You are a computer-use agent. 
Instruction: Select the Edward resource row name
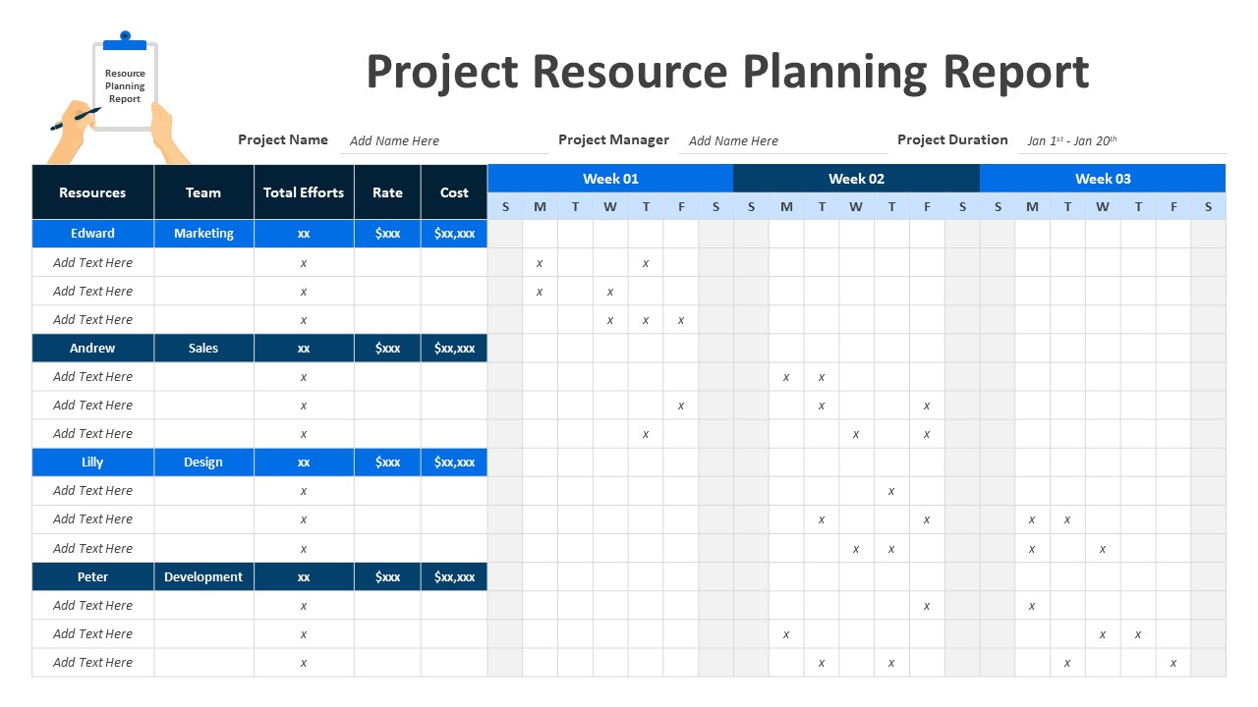[92, 234]
